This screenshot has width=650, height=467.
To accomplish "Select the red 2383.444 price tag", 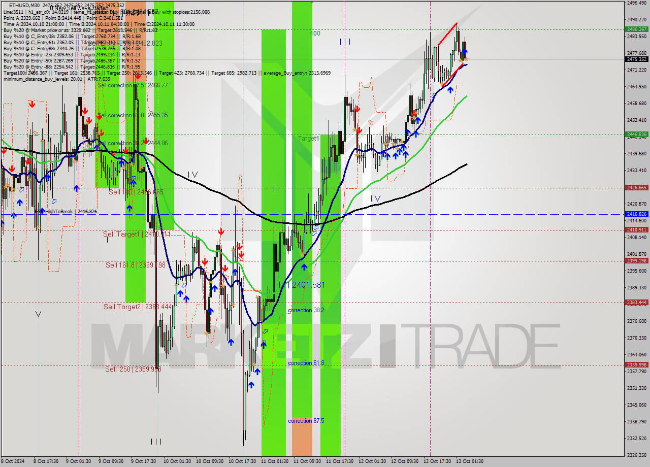I will (x=636, y=303).
